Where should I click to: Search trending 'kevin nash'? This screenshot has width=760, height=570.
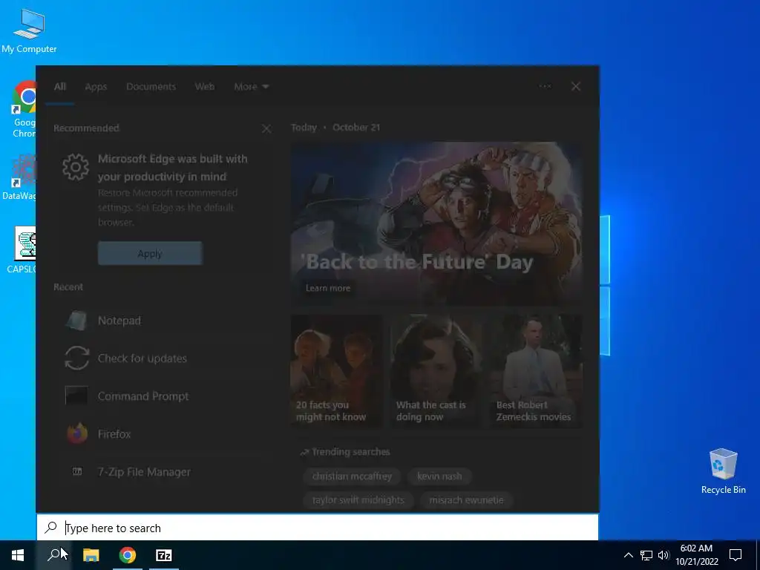pos(439,476)
